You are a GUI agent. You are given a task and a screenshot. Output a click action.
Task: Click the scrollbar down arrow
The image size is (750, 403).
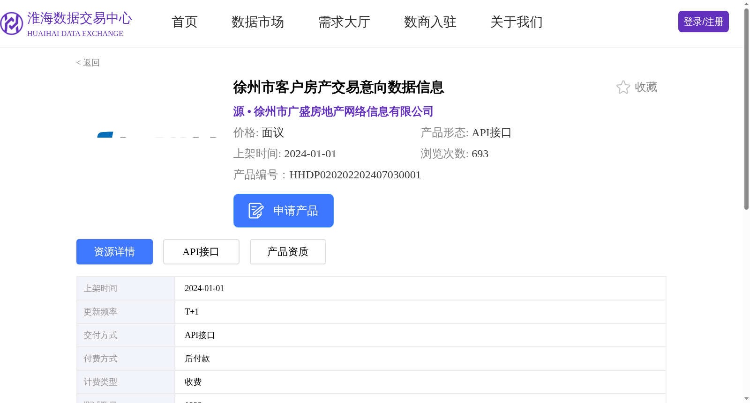point(747,399)
